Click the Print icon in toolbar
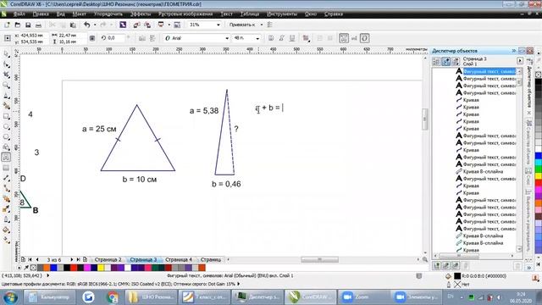The image size is (542, 305). pyautogui.click(x=38, y=25)
